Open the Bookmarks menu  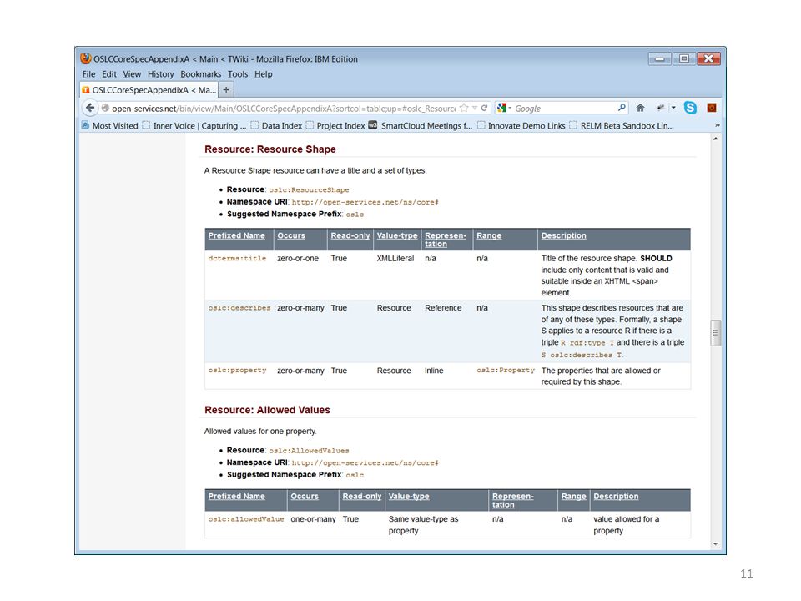(201, 74)
